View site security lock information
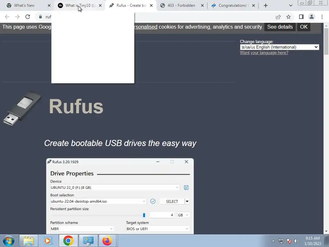Viewport: 329px width, 247px height. (40, 17)
